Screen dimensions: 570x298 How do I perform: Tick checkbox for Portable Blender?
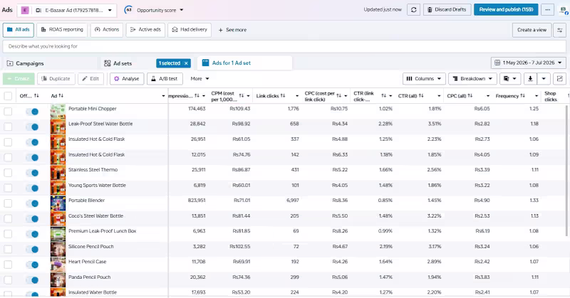click(x=8, y=203)
